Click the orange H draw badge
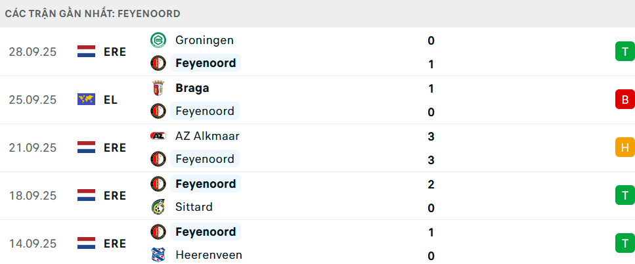The height and width of the screenshot is (264, 635). coord(624,148)
